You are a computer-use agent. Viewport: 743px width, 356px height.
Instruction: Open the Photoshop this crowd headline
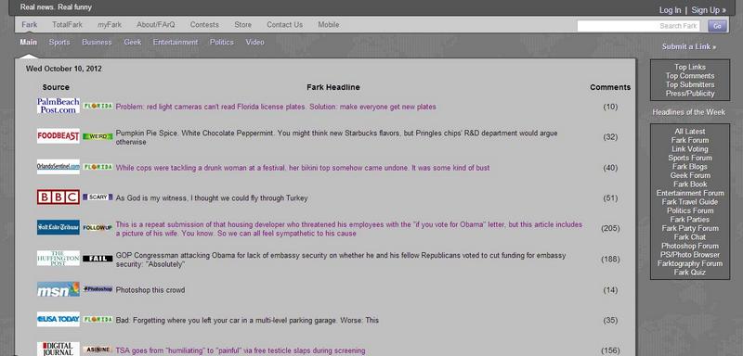(x=150, y=290)
